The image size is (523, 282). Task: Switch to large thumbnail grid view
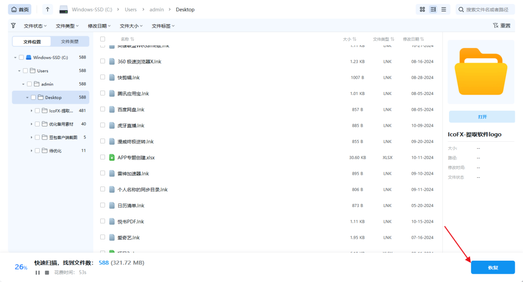point(422,9)
